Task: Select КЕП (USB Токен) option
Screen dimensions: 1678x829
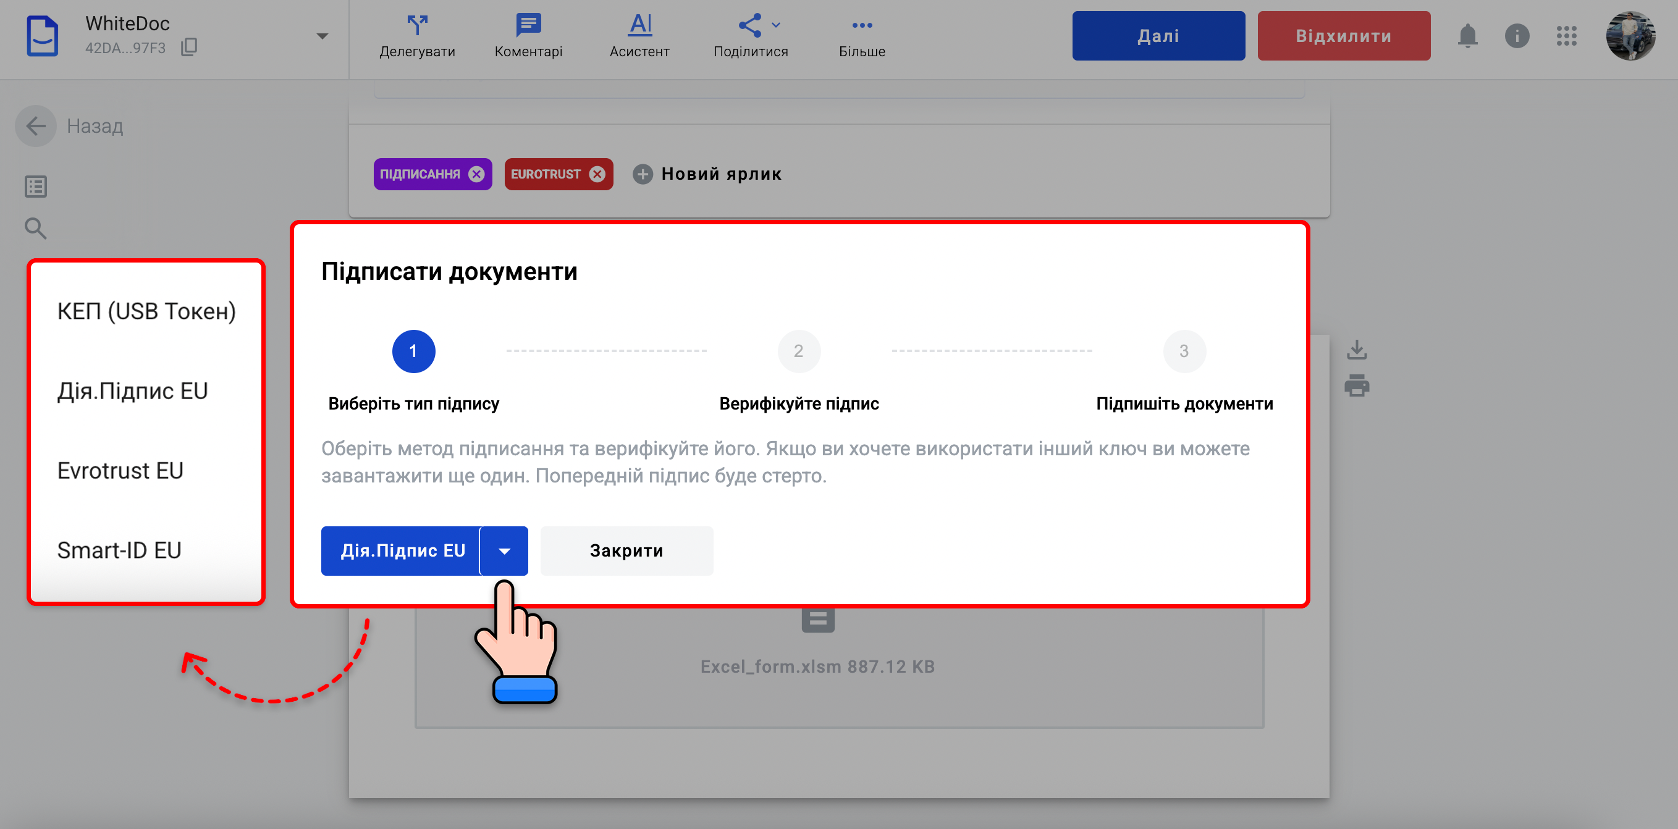Action: coord(146,311)
